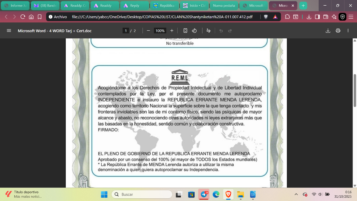Toggle the browser sidebar panel
Viewport: 357px width, 201px height.
coord(317,17)
